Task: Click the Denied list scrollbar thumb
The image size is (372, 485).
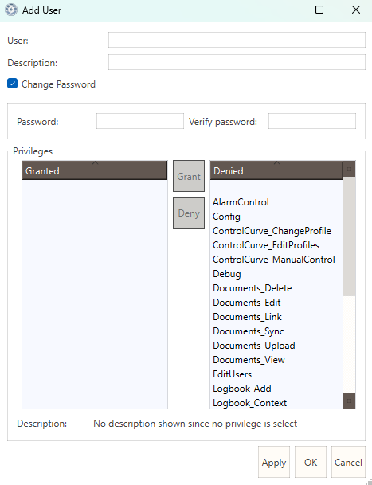Action: click(x=349, y=237)
